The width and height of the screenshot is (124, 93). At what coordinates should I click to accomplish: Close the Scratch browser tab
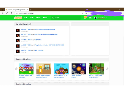coord(27,10)
